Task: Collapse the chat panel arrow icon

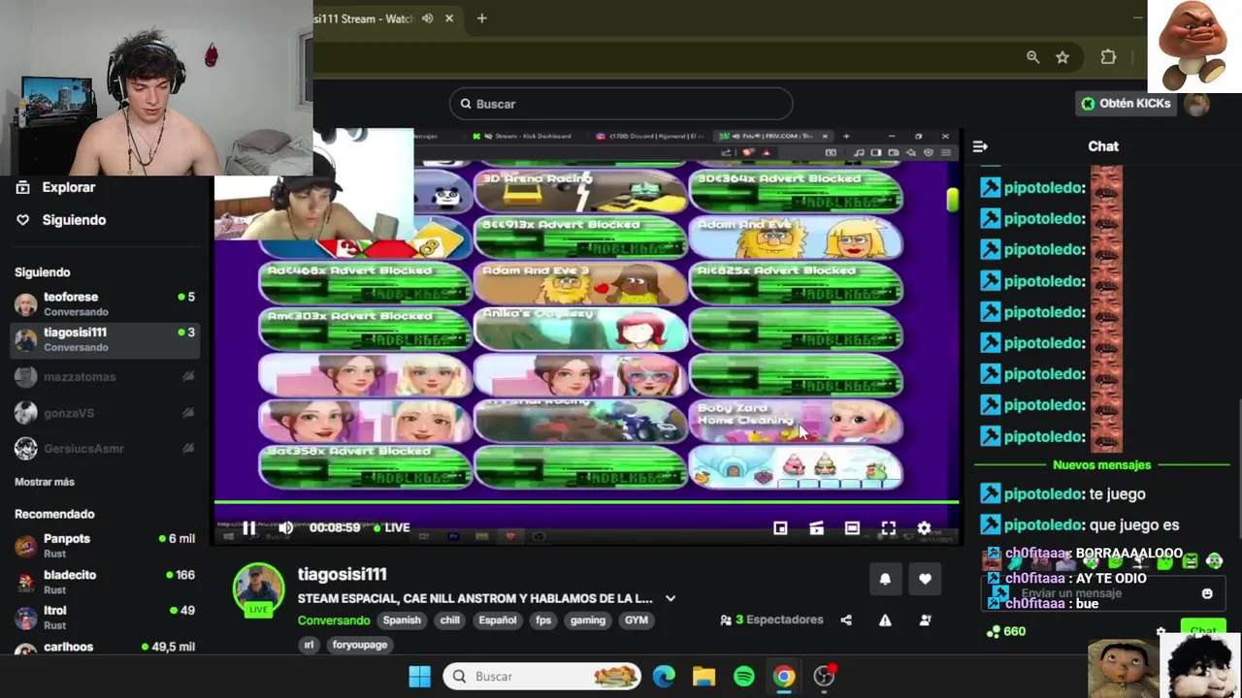Action: coord(980,146)
